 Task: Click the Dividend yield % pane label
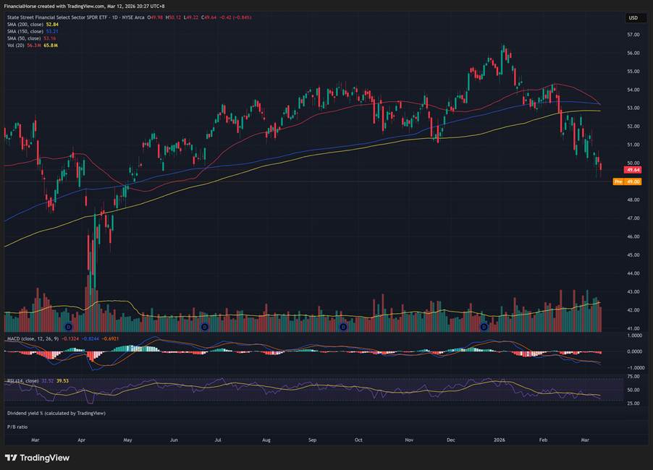click(56, 413)
